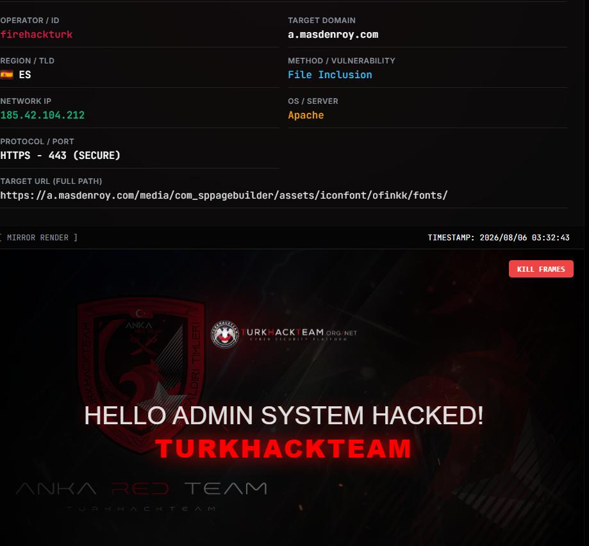Click the Apache server value
589x546 pixels.
[306, 115]
